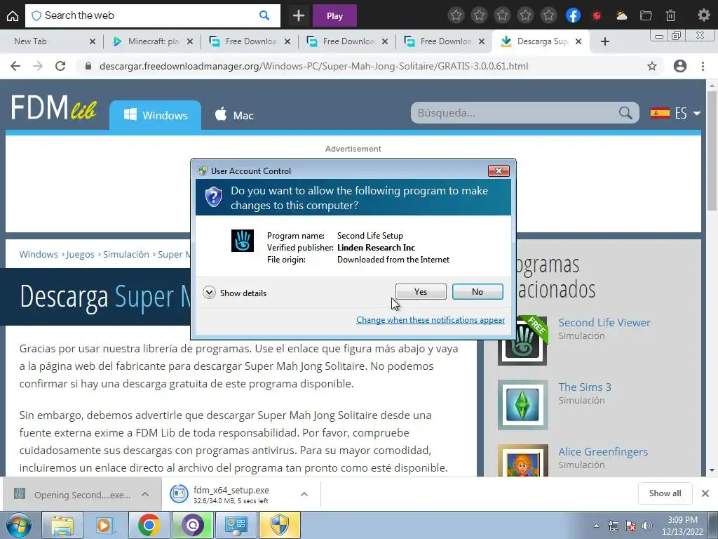The width and height of the screenshot is (718, 539).
Task: Expand options for fdm_x64_setup.exe download
Action: tap(304, 494)
